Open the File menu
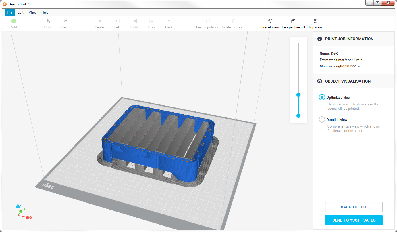Screen dimensions: 397x232 pyautogui.click(x=9, y=12)
